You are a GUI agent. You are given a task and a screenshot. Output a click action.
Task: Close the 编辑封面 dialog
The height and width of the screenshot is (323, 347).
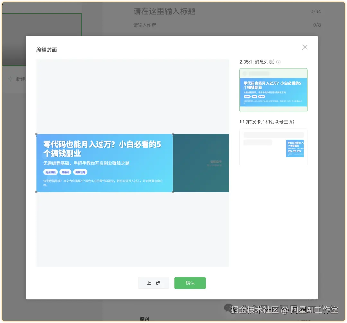coord(305,47)
